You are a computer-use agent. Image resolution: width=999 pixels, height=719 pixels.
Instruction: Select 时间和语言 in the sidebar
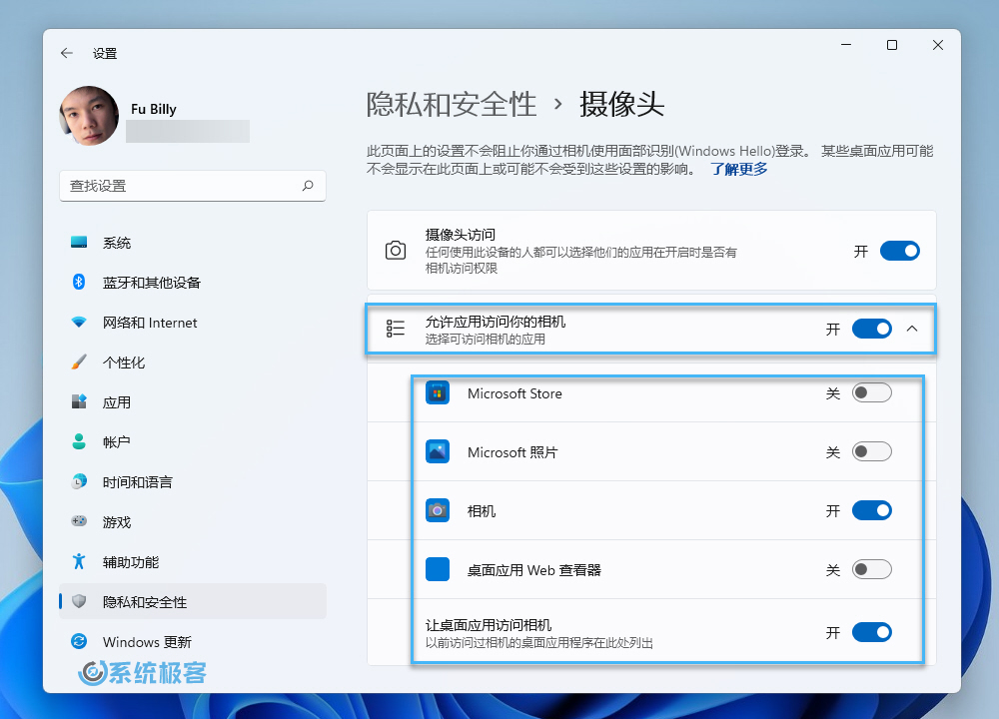pyautogui.click(x=193, y=482)
